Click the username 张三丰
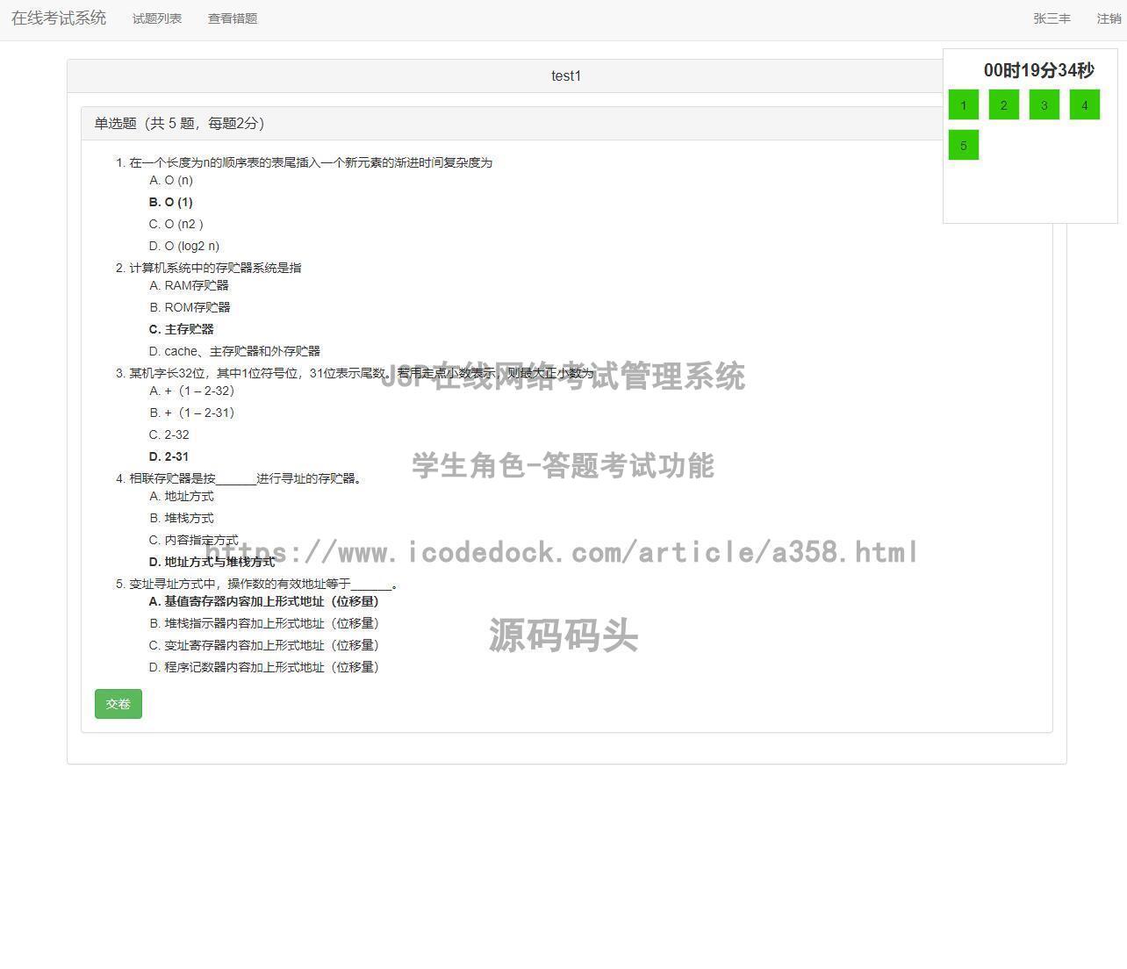Screen dimensions: 1127x969 coord(1051,18)
